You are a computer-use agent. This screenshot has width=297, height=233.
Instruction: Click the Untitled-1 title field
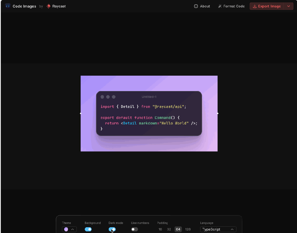click(149, 97)
